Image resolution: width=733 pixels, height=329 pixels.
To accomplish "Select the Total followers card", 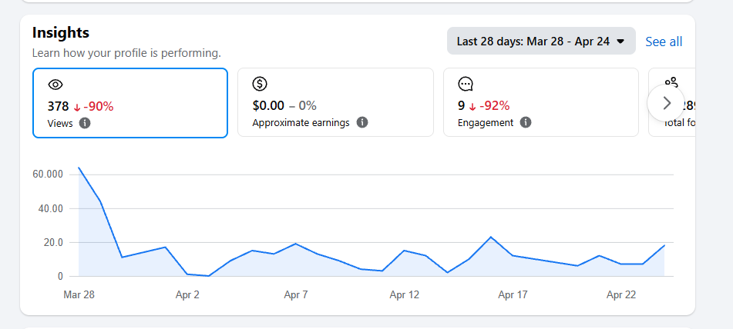I will pyautogui.click(x=672, y=102).
